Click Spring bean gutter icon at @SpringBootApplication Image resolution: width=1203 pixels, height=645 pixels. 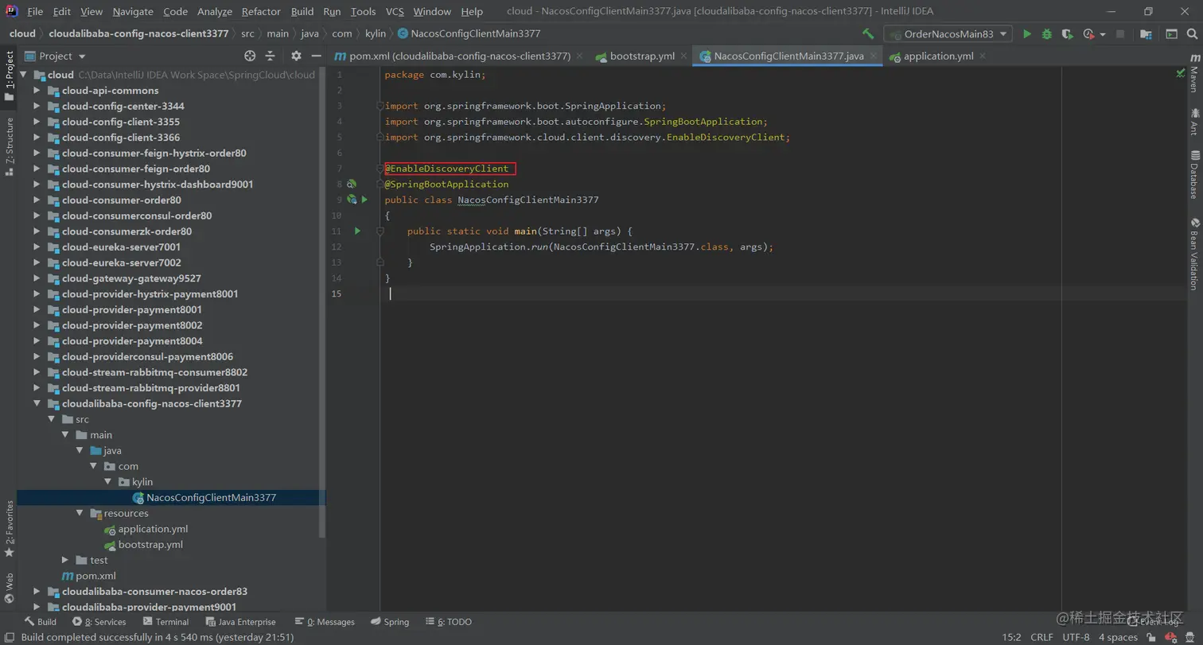(x=351, y=184)
